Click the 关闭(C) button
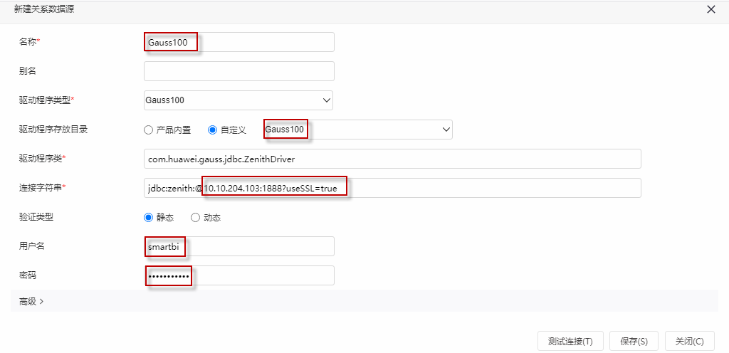The image size is (729, 353). (x=689, y=342)
